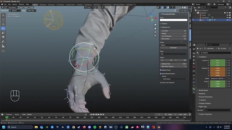Open the Drag Select Box dropdown

pyautogui.click(x=31, y=11)
